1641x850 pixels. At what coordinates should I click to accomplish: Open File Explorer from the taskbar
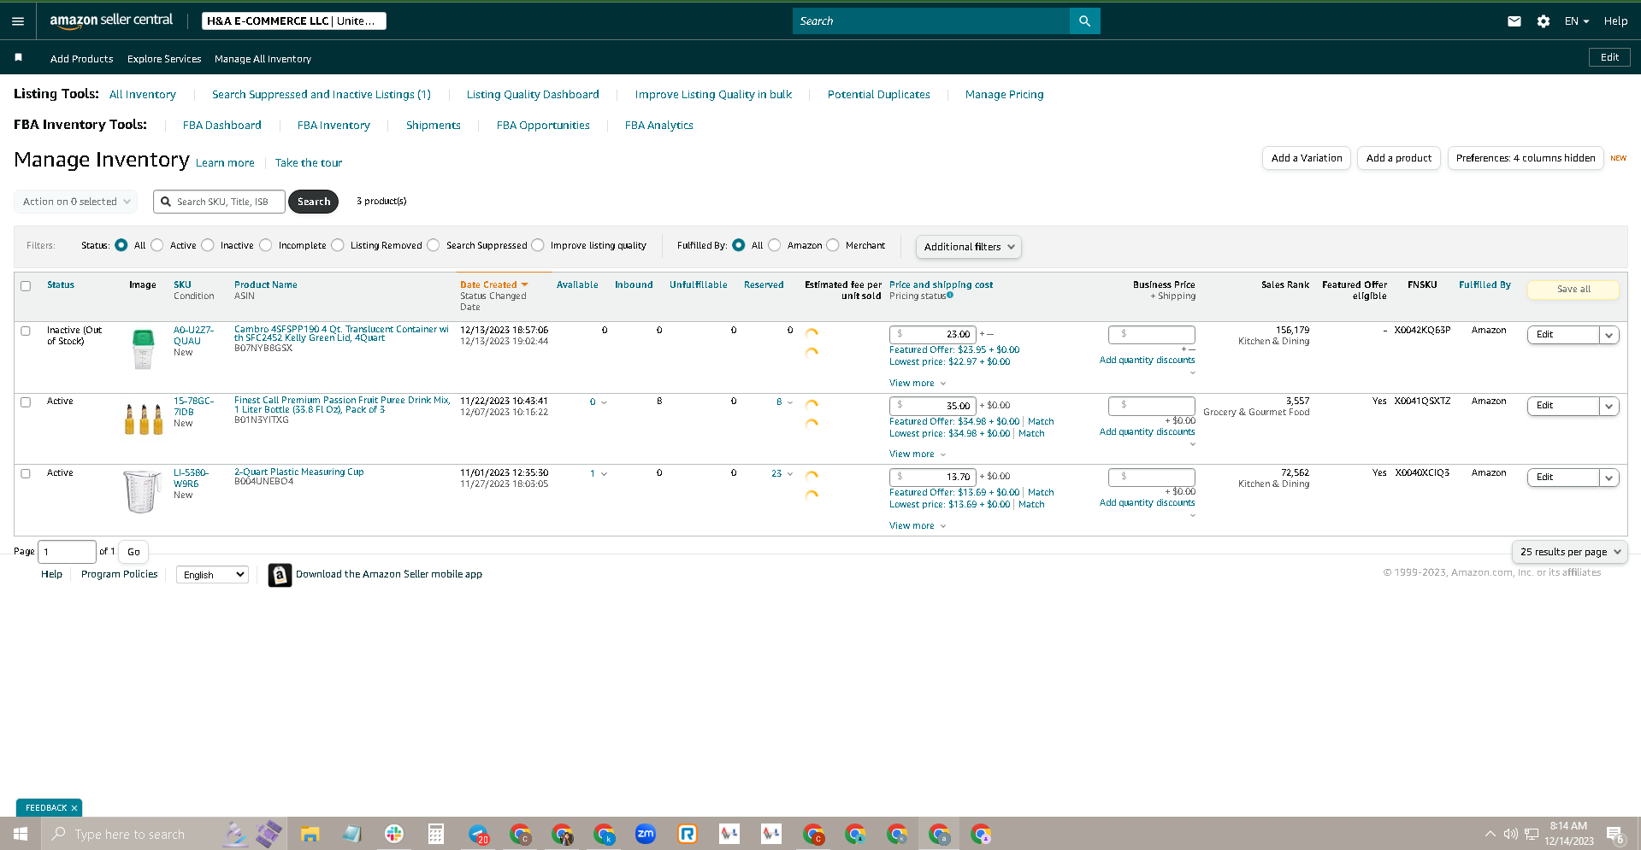pos(310,834)
